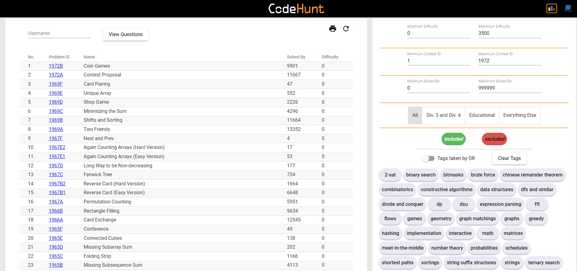This screenshot has height=271, width=577.
Task: Select the graphs tag
Action: click(512, 219)
